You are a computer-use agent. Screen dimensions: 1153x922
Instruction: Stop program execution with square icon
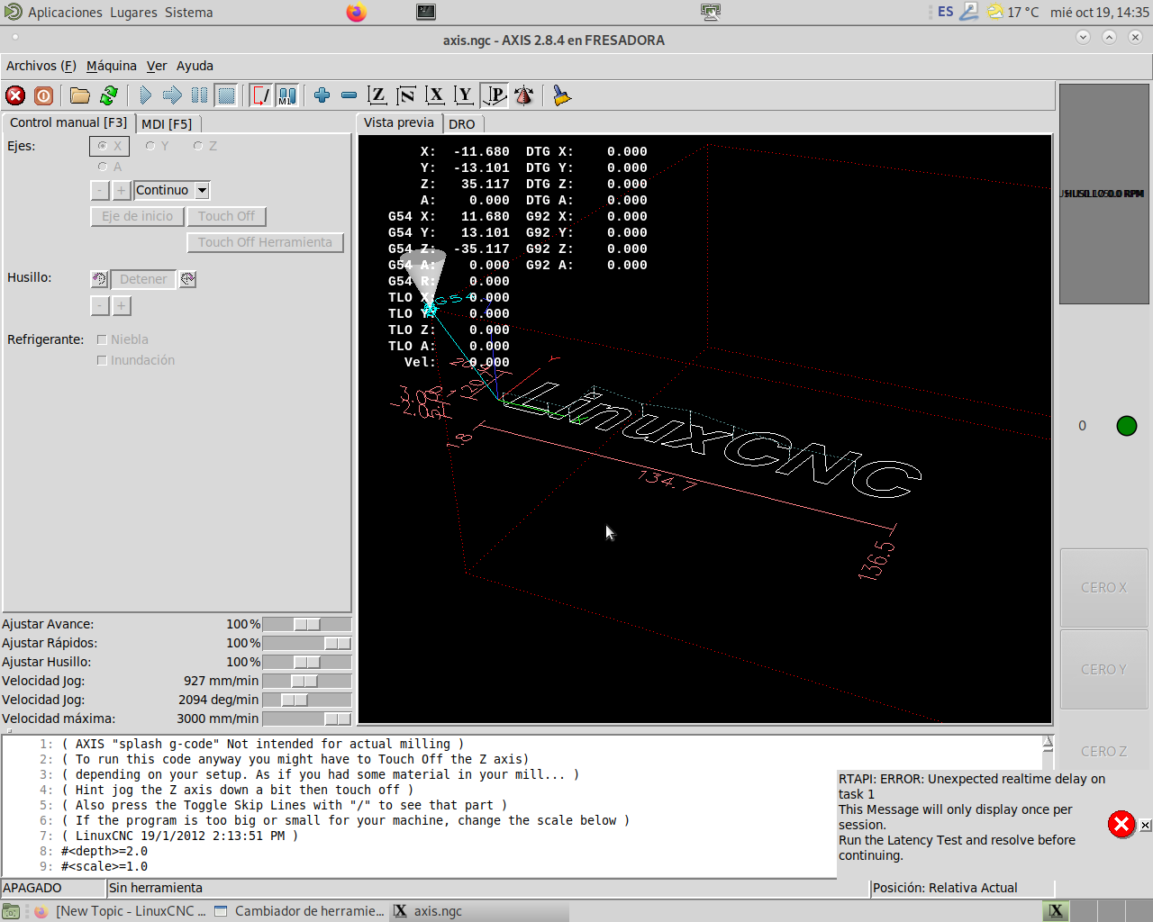coord(227,95)
